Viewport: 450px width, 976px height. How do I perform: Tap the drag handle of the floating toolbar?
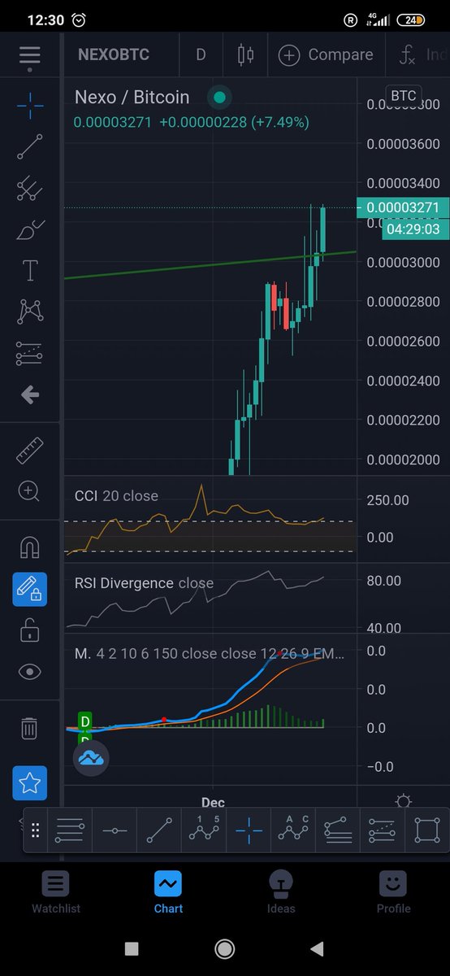[x=35, y=830]
